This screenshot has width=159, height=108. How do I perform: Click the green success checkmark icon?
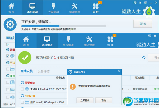[x=25, y=58]
